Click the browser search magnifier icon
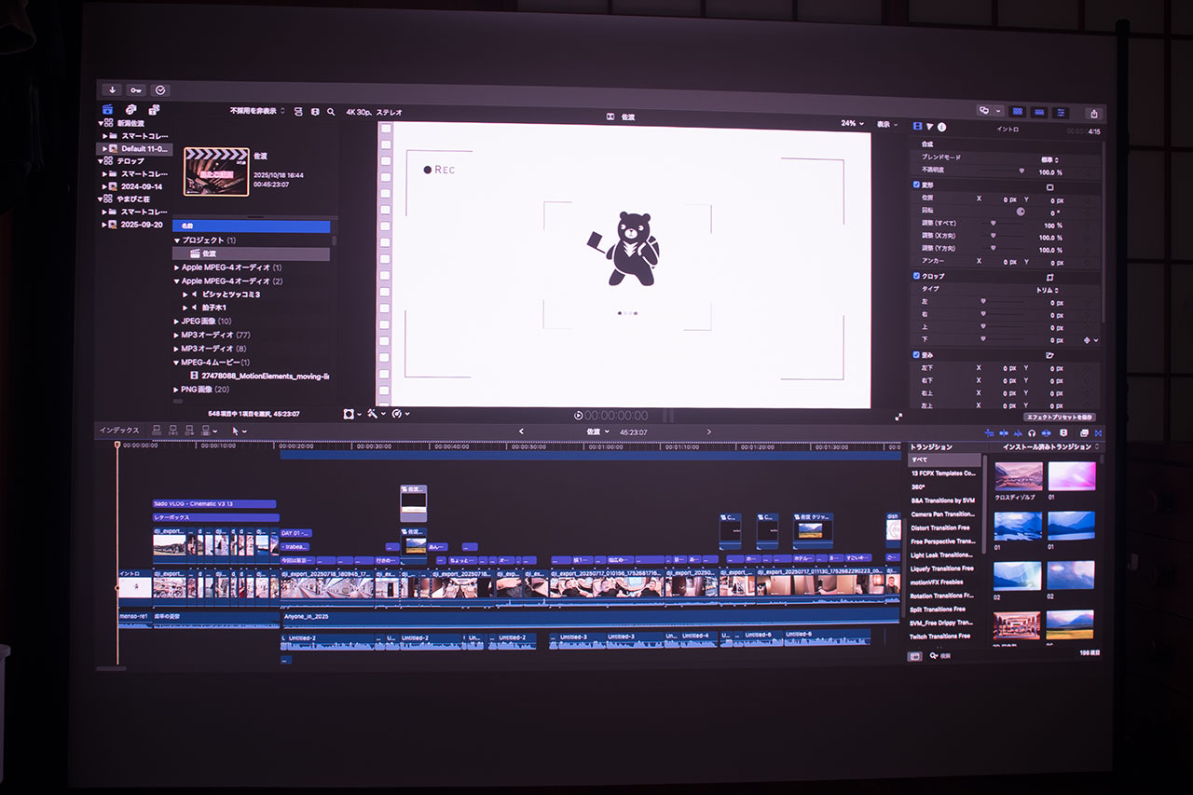 pyautogui.click(x=331, y=112)
